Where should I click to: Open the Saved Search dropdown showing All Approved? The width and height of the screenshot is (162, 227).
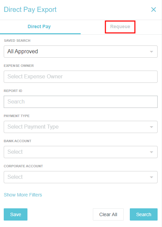pos(81,52)
